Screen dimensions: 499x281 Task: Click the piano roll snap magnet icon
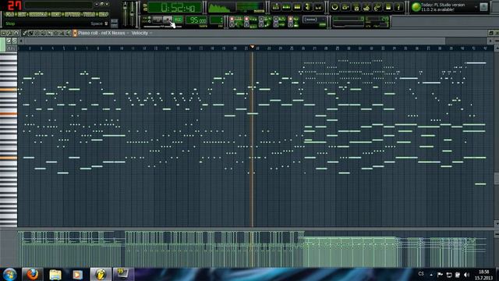[16, 33]
